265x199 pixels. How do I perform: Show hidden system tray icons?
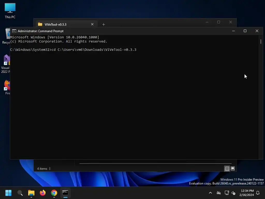coord(210,193)
